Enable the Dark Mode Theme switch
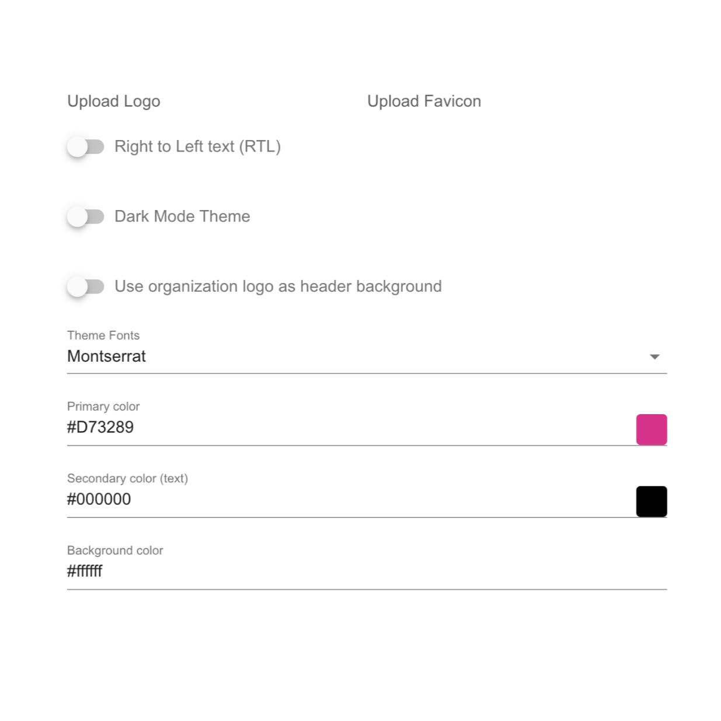This screenshot has height=721, width=721. pyautogui.click(x=85, y=217)
